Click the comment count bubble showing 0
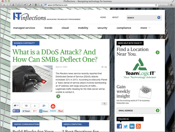Screen dimensions: 175x132 click(x=104, y=104)
